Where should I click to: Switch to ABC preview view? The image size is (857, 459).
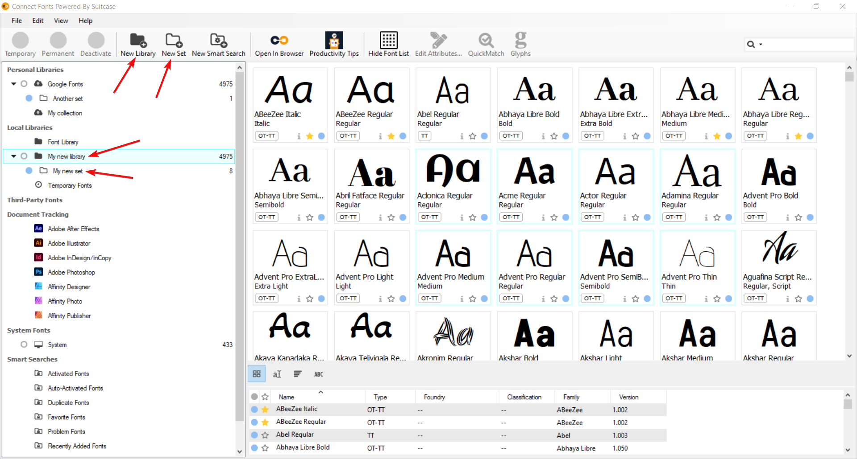pos(318,374)
